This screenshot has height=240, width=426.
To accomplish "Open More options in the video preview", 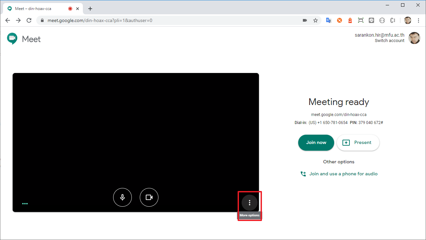I will click(x=250, y=203).
